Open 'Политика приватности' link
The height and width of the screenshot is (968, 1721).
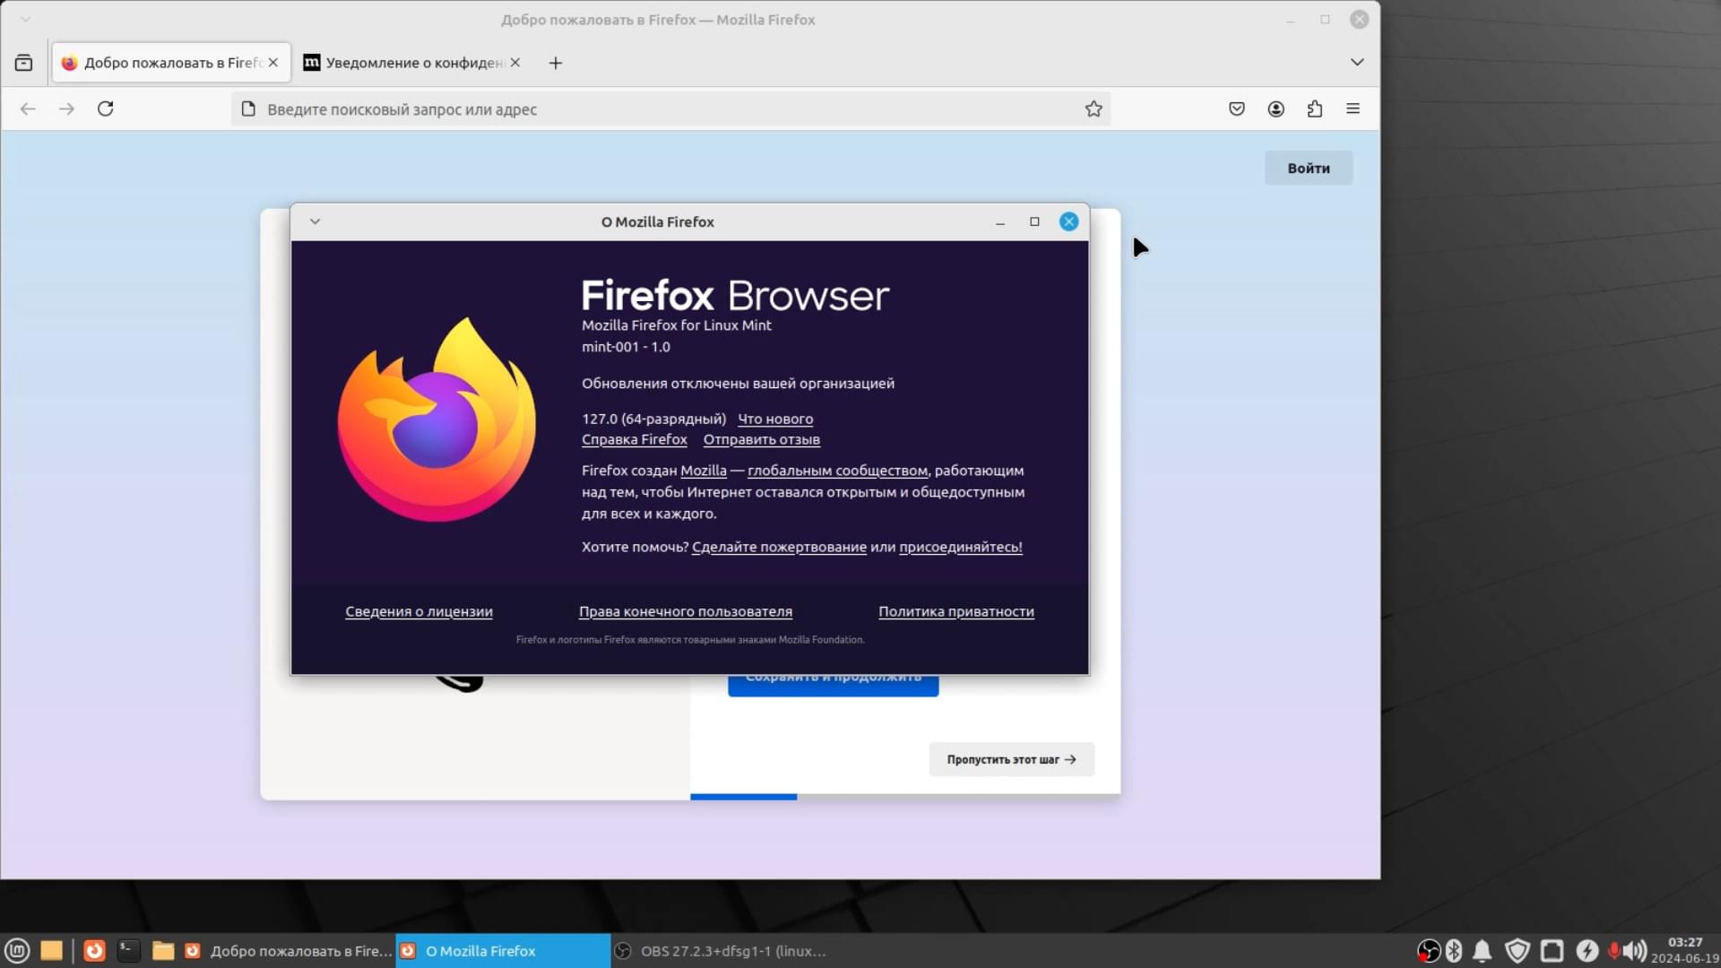pyautogui.click(x=956, y=611)
